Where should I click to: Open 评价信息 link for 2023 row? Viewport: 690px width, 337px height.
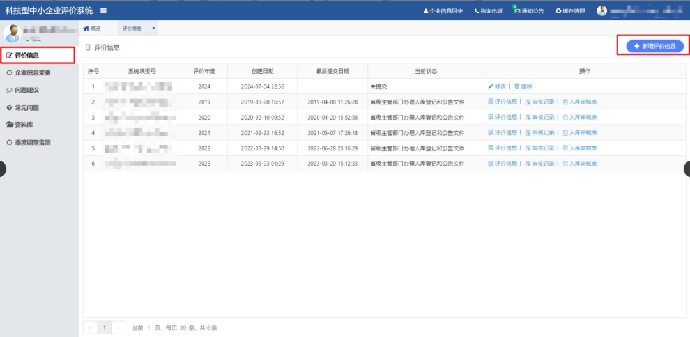click(x=503, y=164)
